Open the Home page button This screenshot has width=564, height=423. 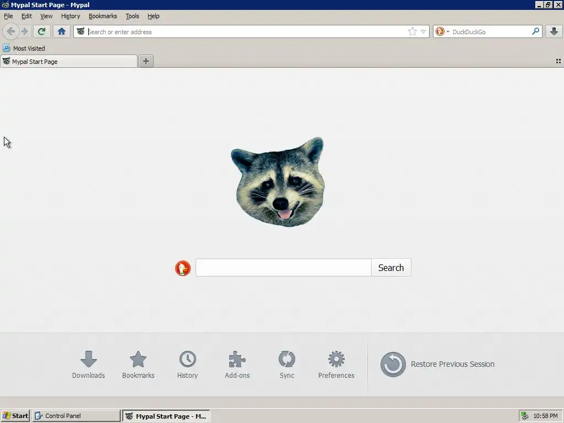[62, 31]
